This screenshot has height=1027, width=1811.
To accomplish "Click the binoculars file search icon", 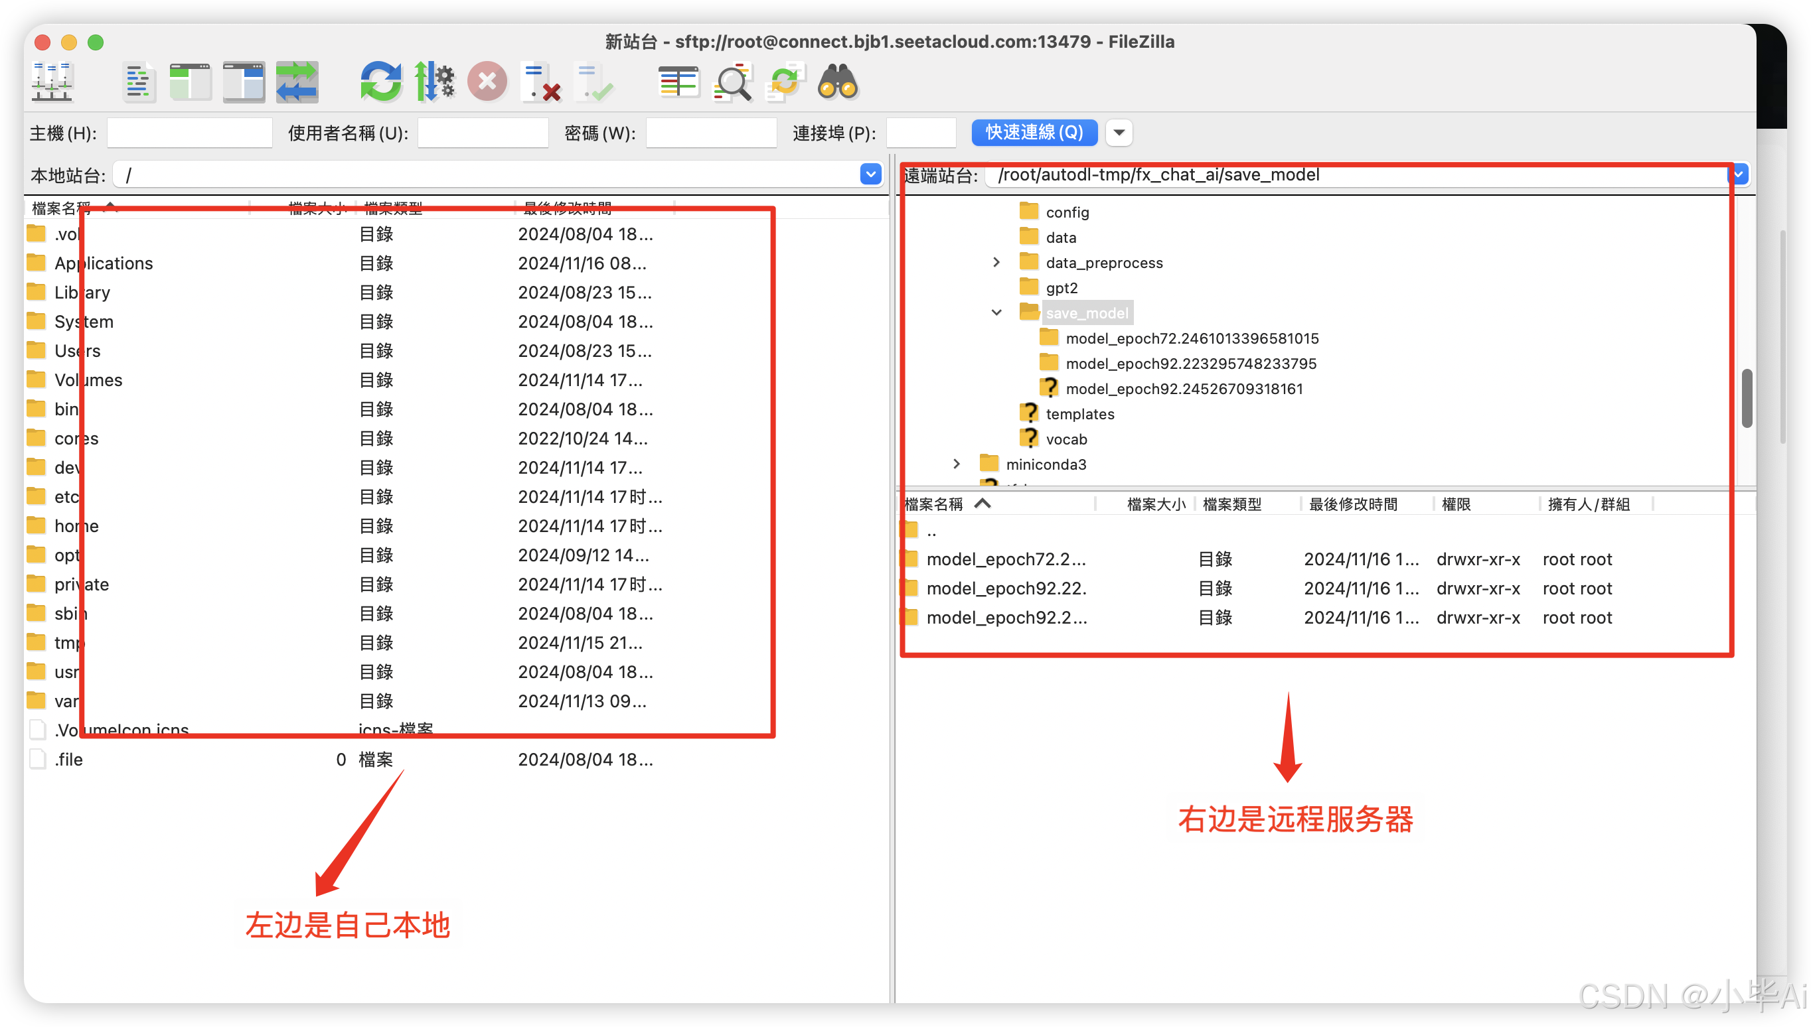I will point(838,82).
